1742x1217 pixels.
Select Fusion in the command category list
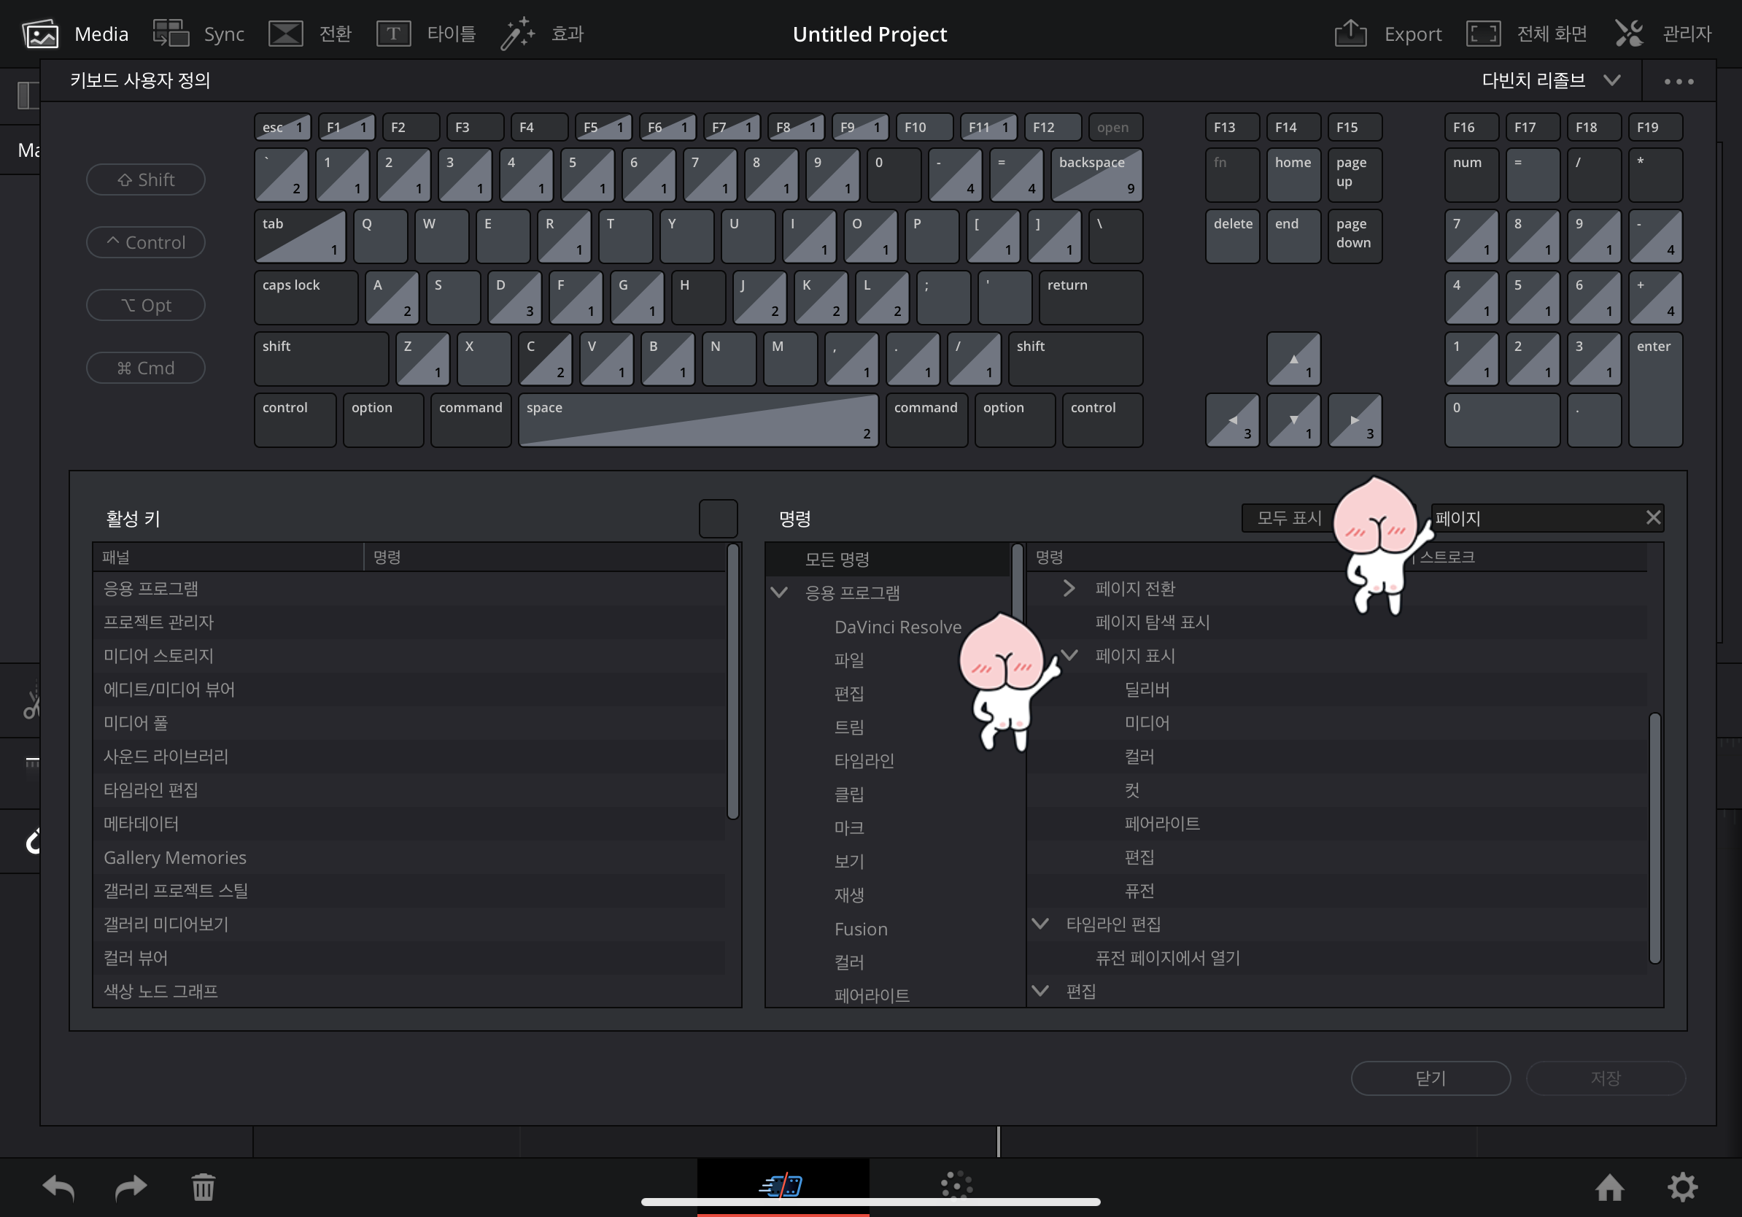860,929
